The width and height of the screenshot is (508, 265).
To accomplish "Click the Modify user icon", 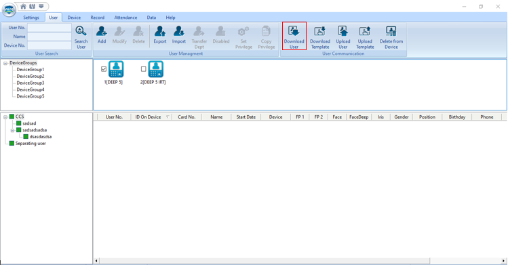I will click(119, 31).
